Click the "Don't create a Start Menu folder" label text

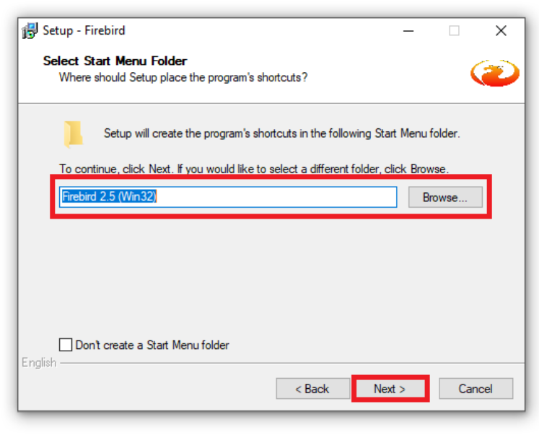coord(152,345)
